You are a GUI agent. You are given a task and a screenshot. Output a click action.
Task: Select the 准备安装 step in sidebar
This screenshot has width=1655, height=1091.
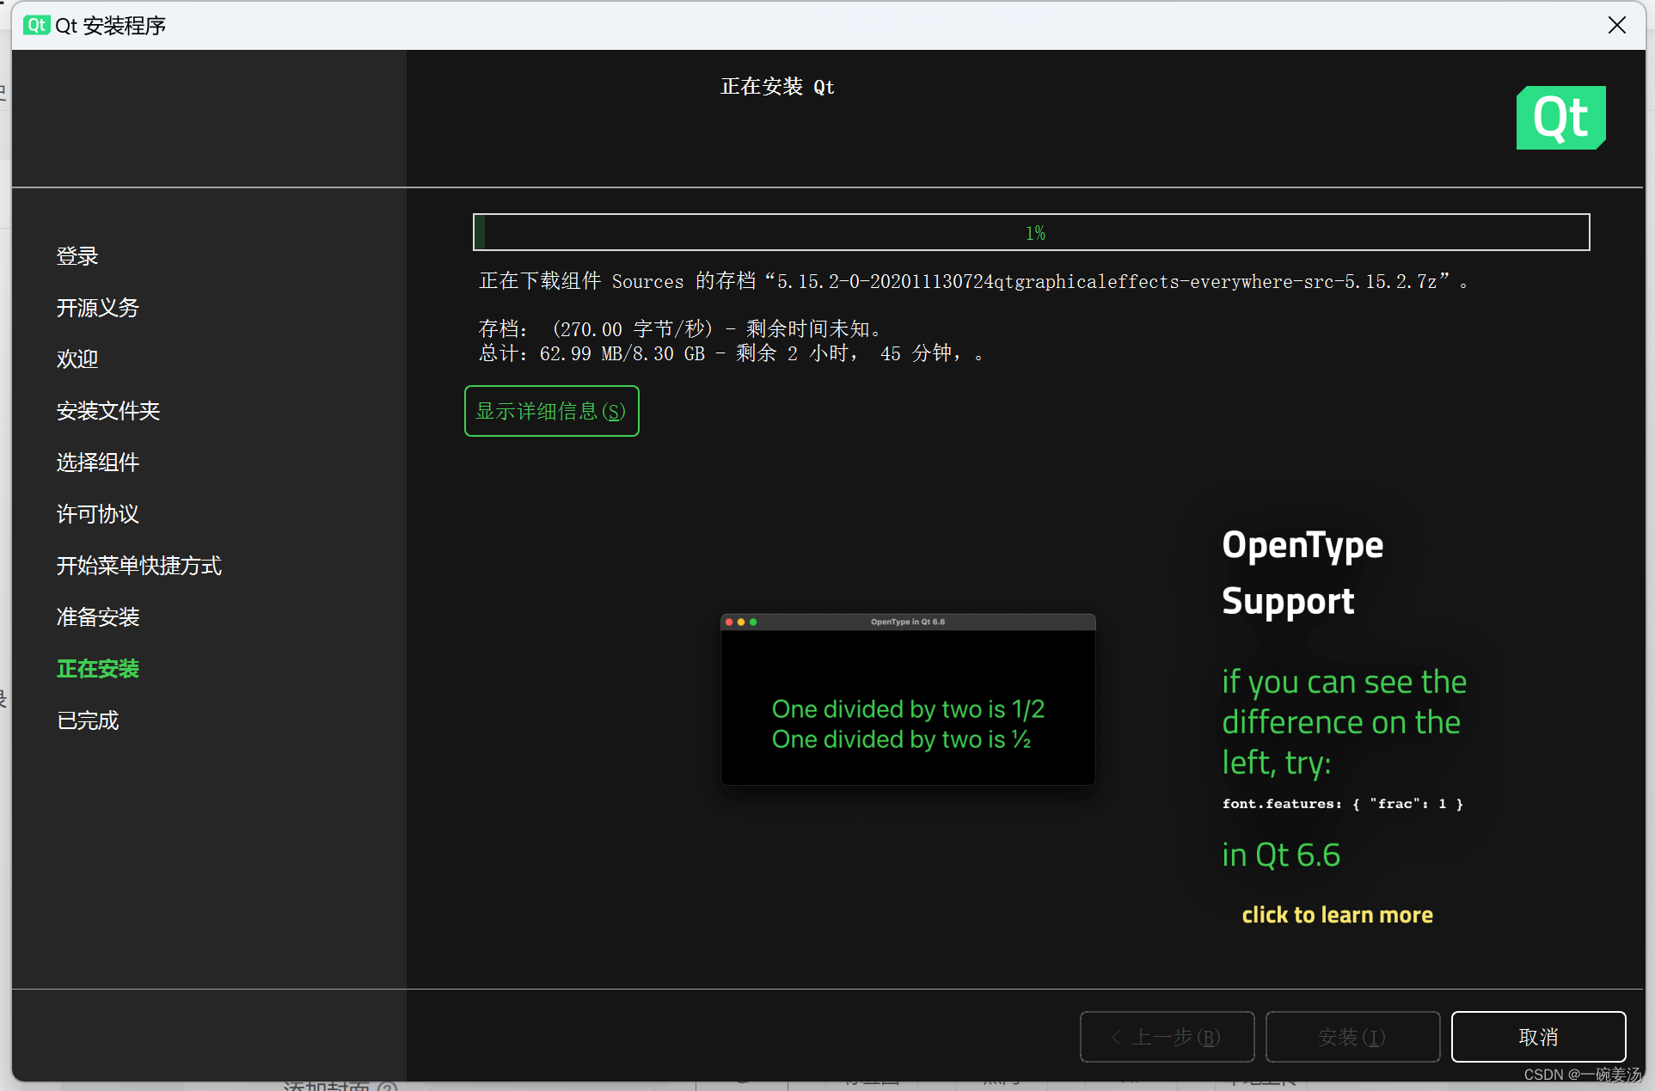[x=98, y=617]
